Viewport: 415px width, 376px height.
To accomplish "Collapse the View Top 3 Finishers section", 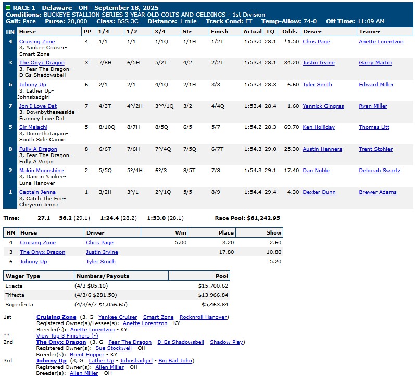I will [x=67, y=336].
